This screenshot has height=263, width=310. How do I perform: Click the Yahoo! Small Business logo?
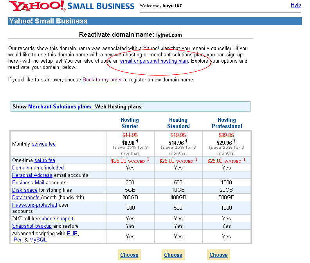click(71, 6)
